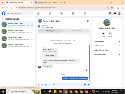Open a new browser tab
Screen dimensions: 125x94
pos(65,3)
